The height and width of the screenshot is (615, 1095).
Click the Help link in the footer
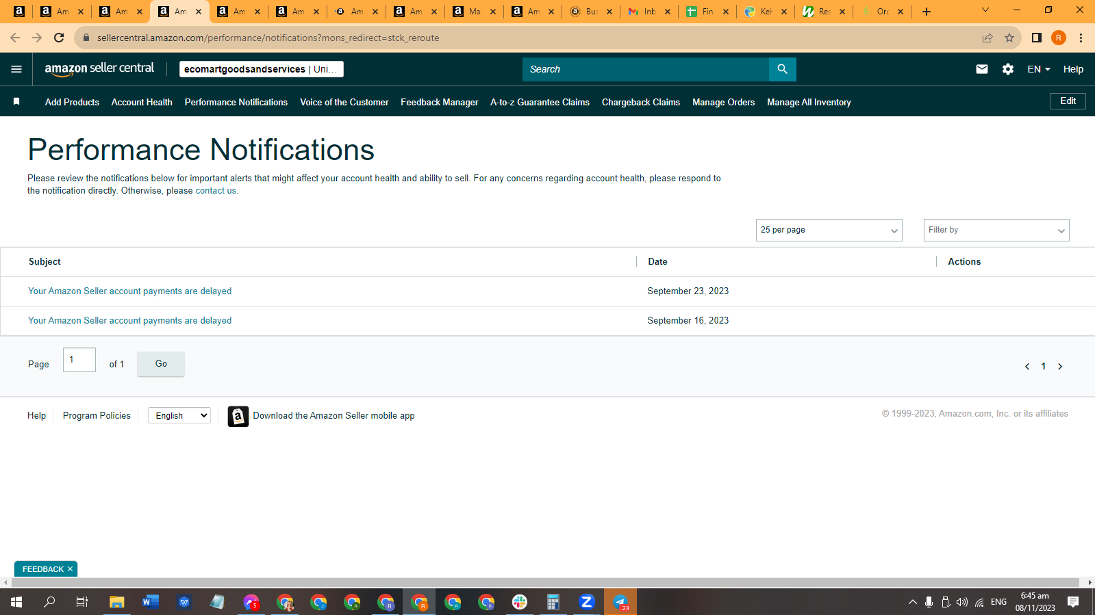point(36,416)
